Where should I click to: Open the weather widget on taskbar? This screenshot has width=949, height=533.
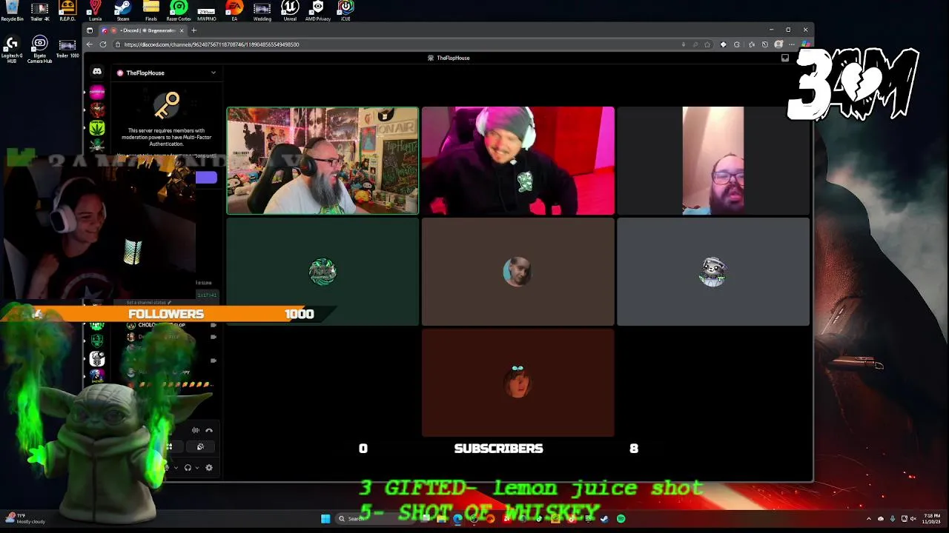24,519
